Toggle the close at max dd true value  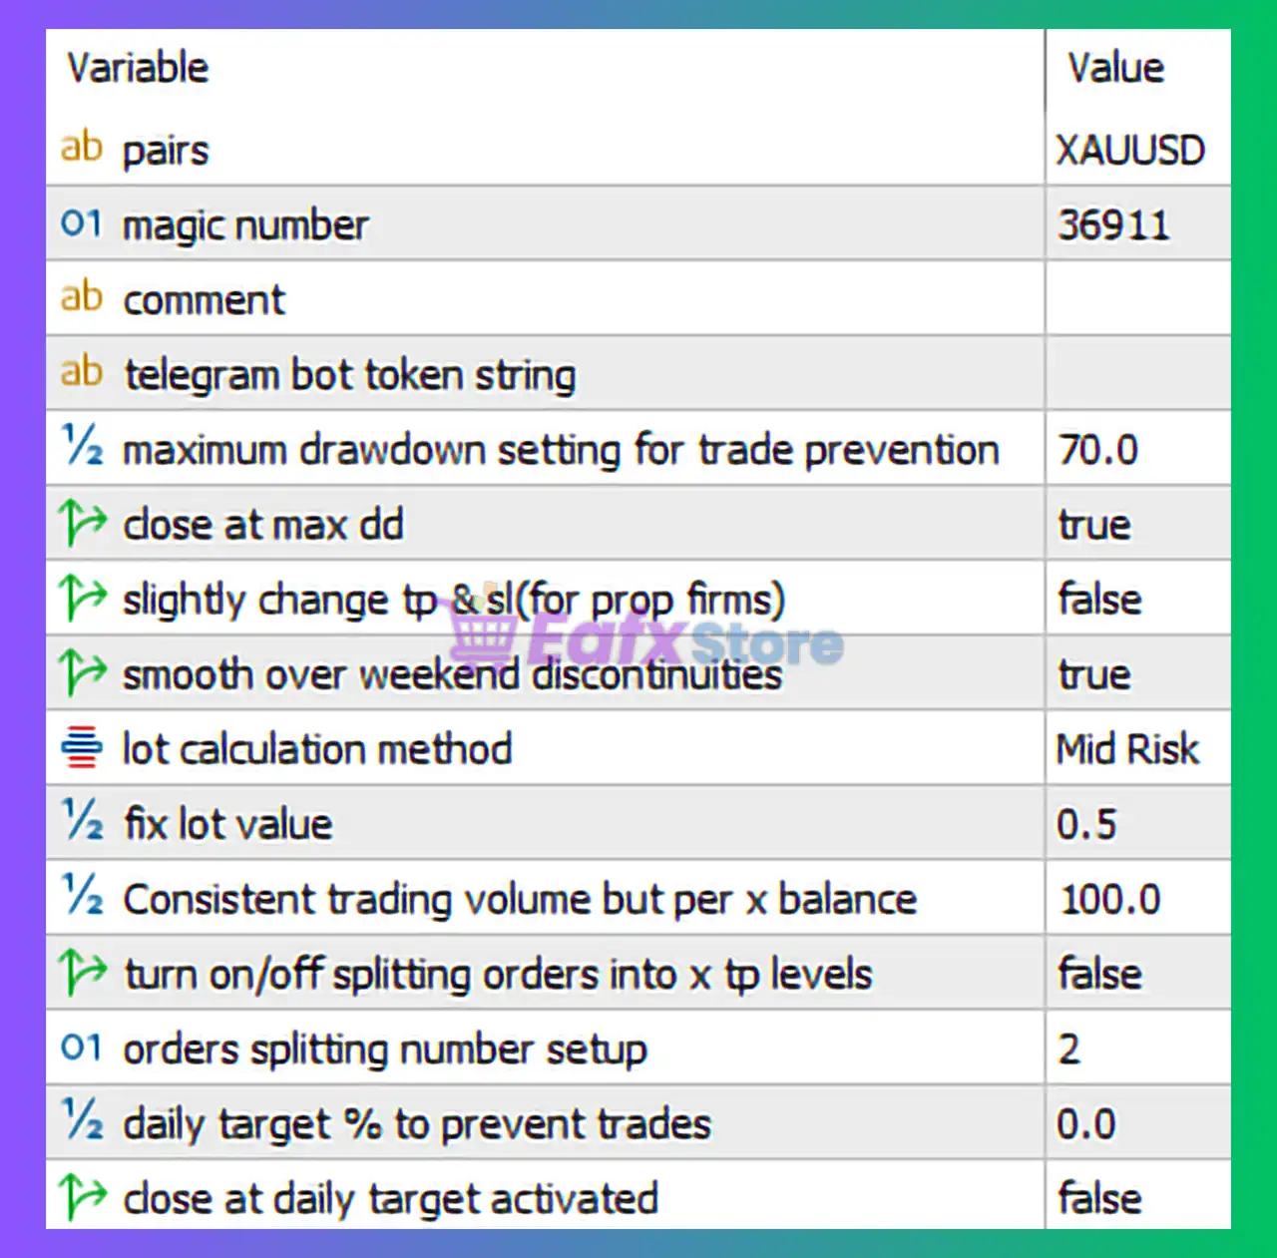1094,525
